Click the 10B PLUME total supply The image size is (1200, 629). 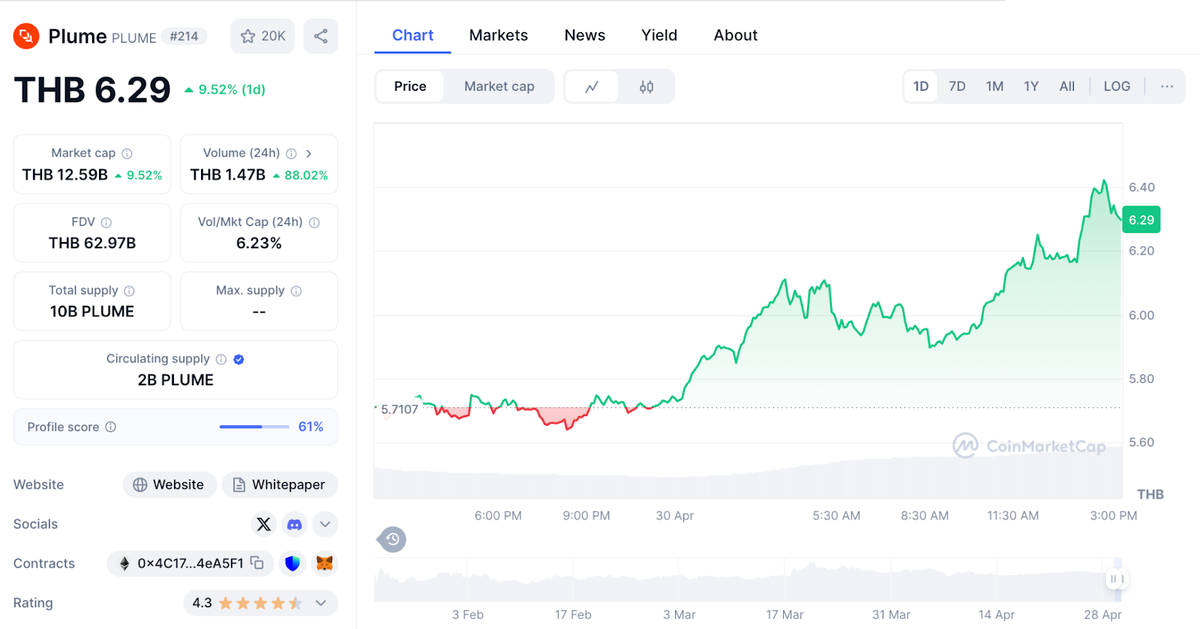(92, 312)
